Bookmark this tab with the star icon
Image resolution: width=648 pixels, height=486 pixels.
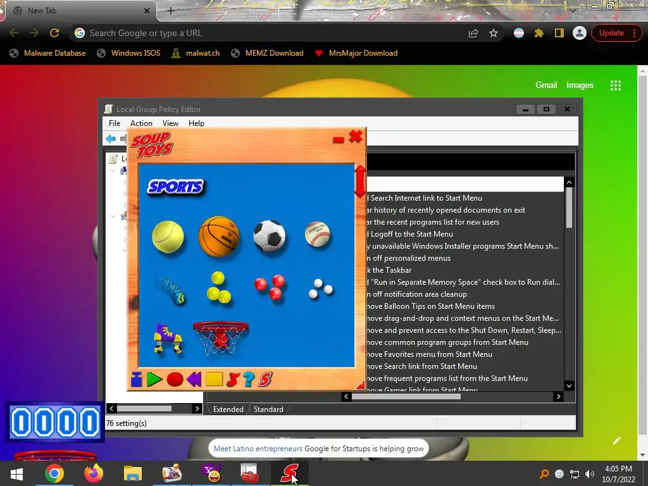coord(494,33)
